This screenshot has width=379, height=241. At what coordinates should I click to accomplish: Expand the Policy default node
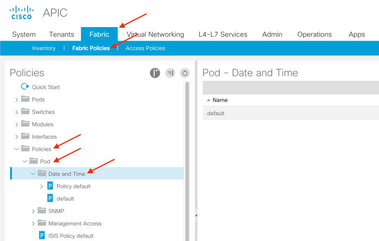pos(42,186)
